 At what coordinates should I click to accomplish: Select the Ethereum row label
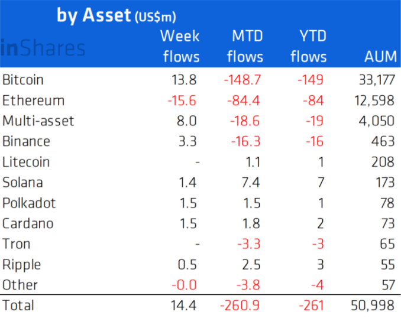pos(34,100)
